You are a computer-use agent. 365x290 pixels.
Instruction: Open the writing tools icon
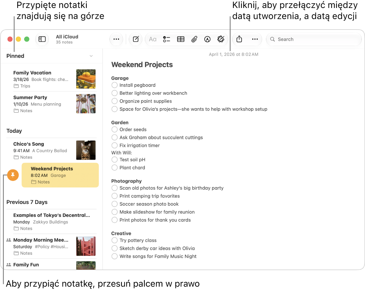tap(221, 39)
